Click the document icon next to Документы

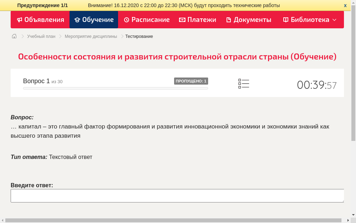229,20
